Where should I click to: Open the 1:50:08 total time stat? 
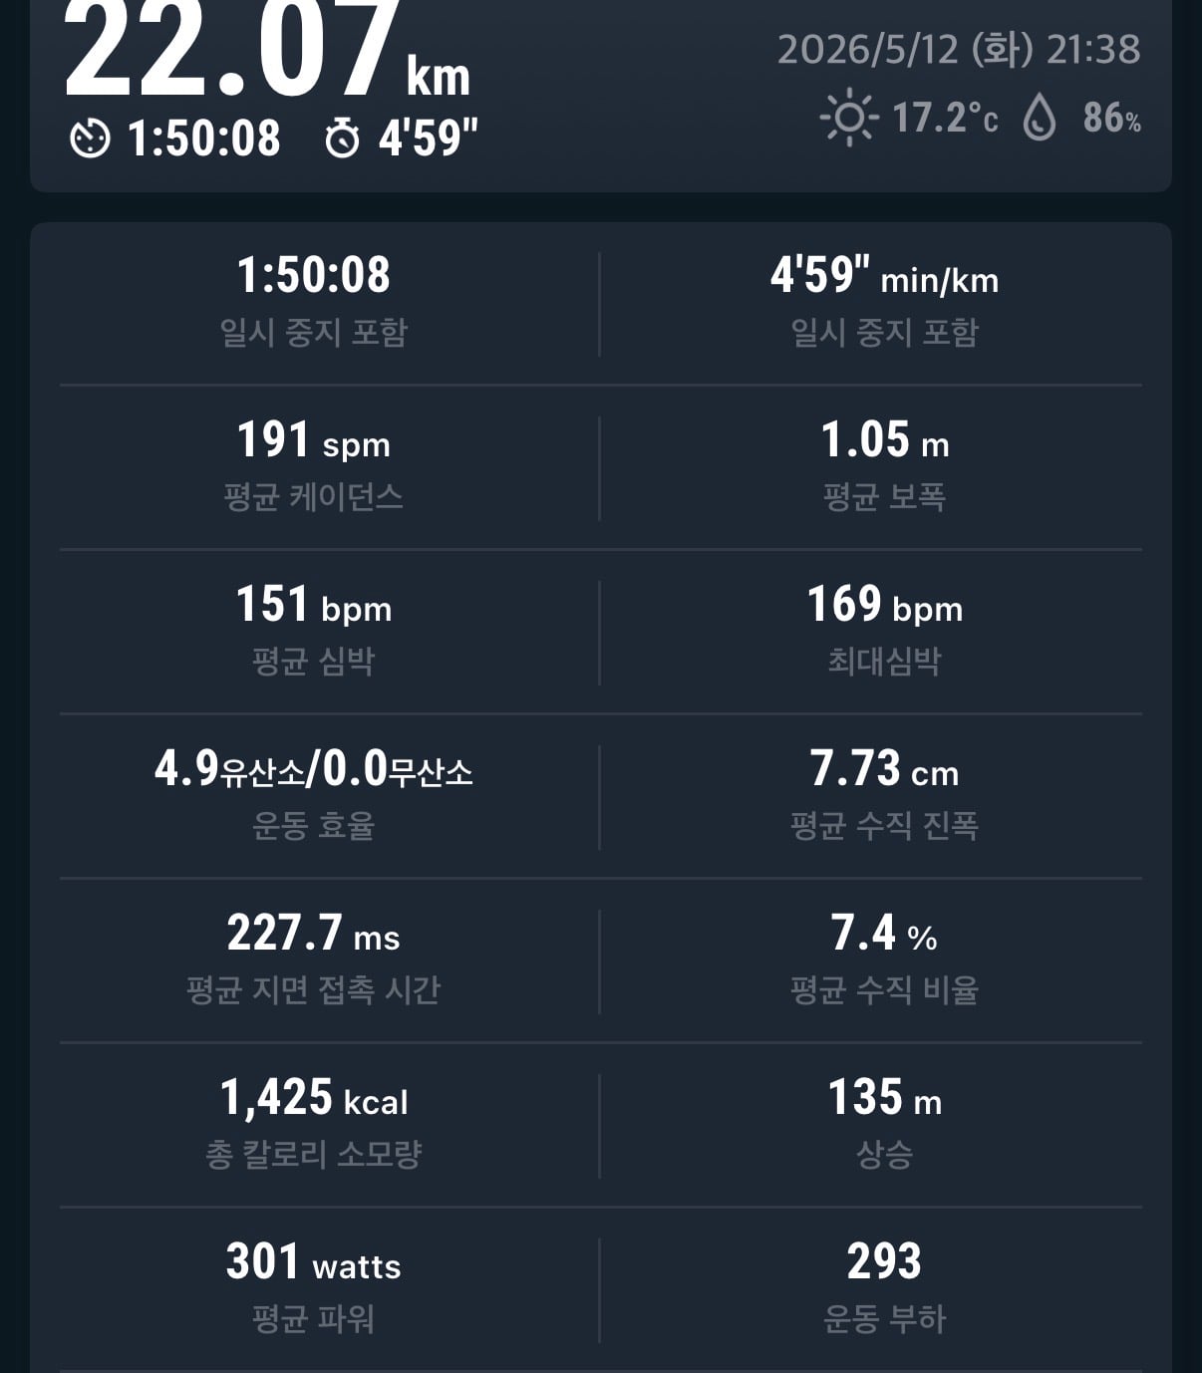click(x=314, y=301)
